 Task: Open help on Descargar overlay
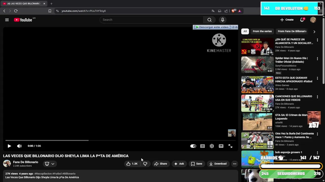pos(233,27)
